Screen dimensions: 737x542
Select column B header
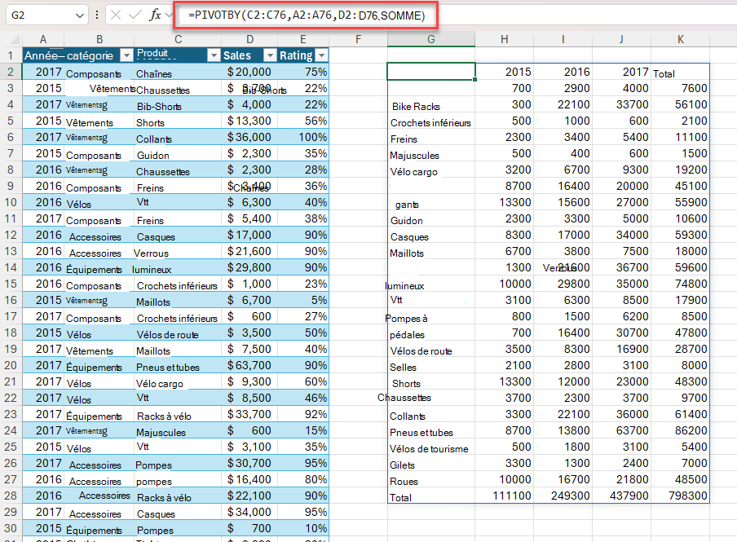point(99,39)
